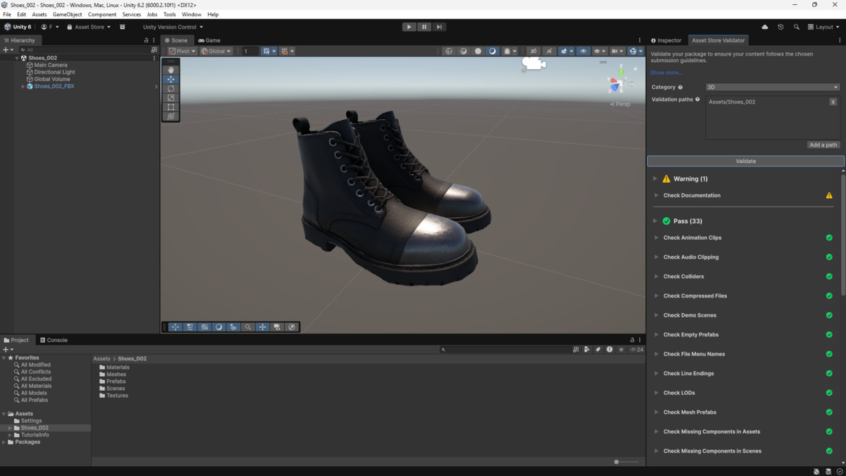
Task: Select the Scale tool
Action: [x=171, y=97]
